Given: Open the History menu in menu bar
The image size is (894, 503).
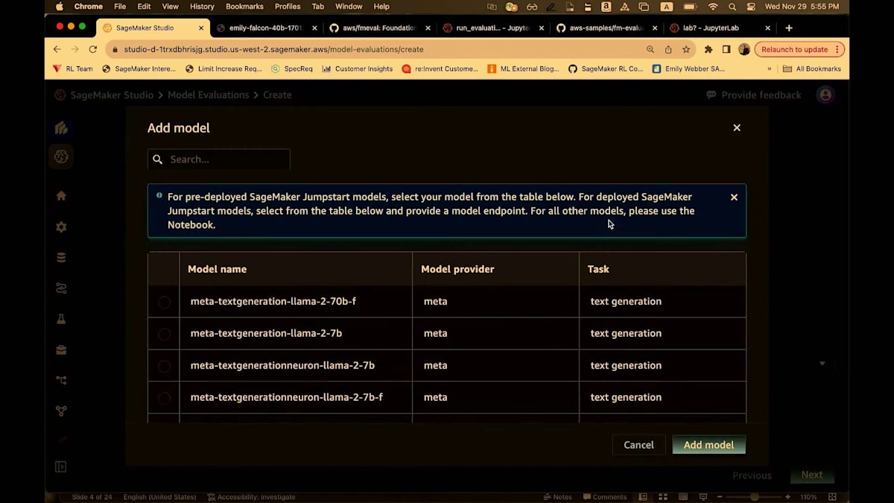Looking at the screenshot, I should point(202,7).
